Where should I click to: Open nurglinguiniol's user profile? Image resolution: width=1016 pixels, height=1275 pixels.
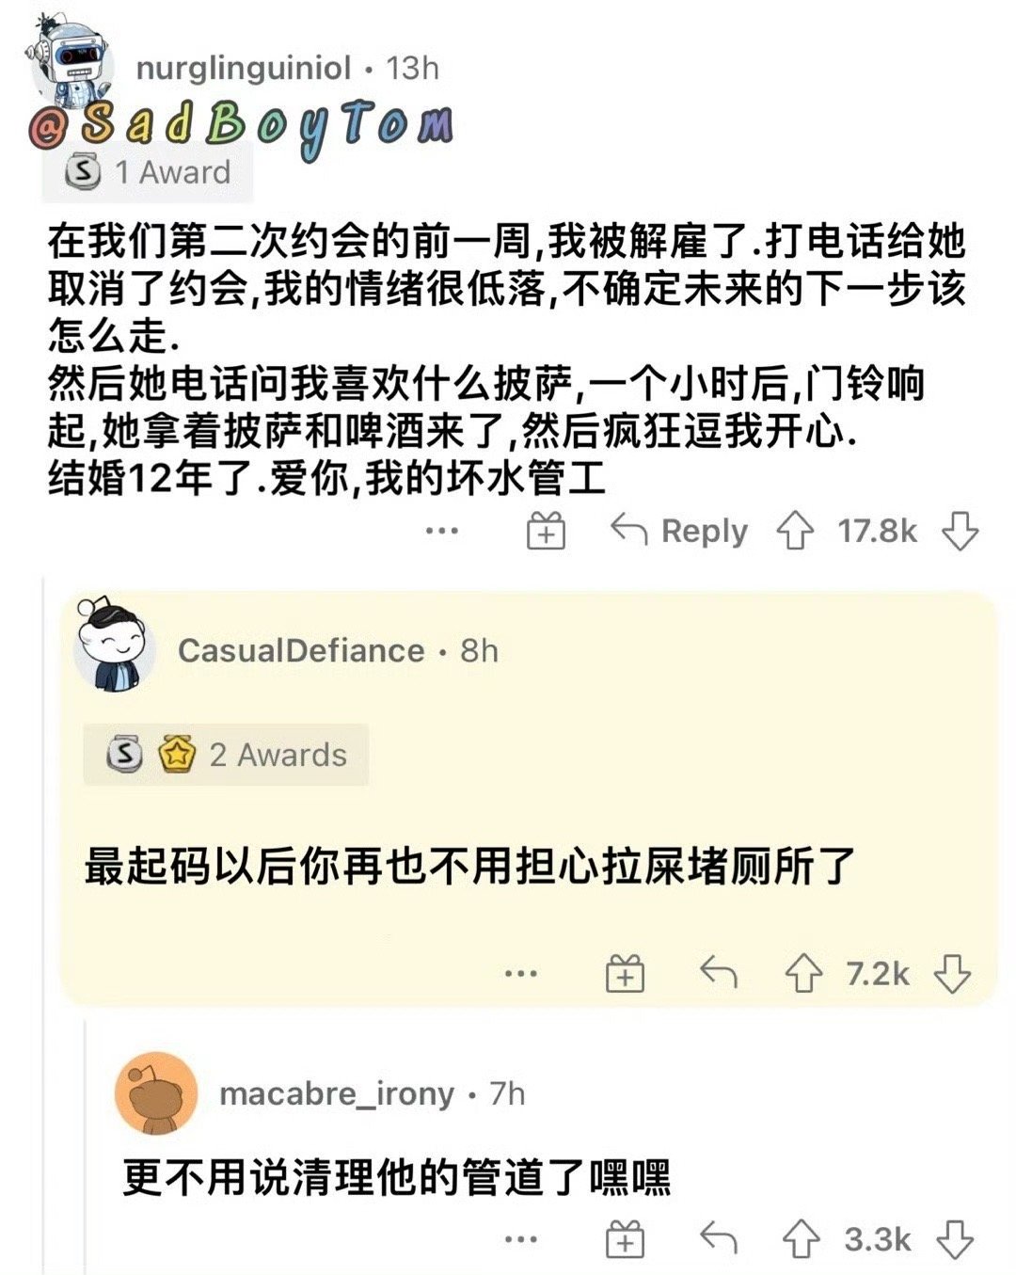(x=243, y=69)
